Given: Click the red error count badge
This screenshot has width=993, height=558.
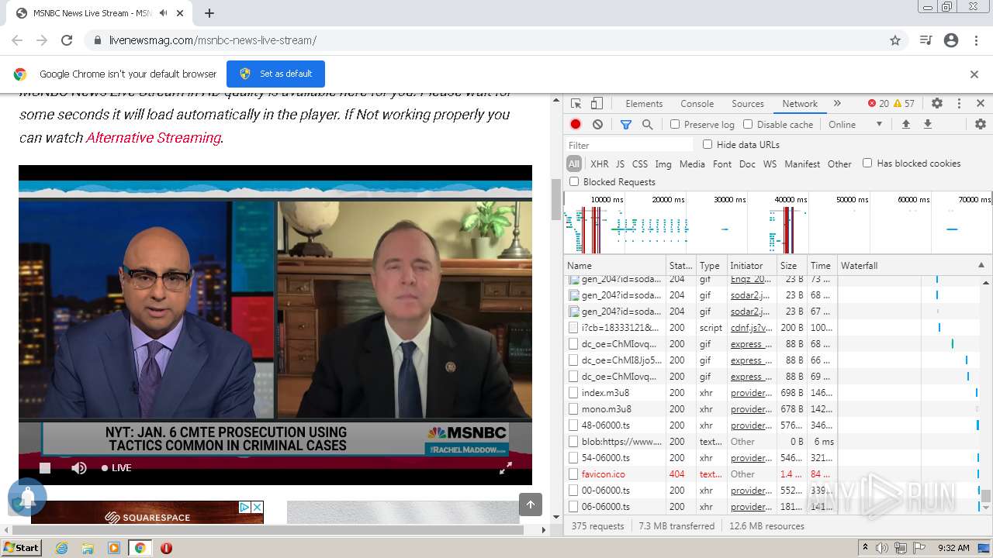Looking at the screenshot, I should [878, 103].
